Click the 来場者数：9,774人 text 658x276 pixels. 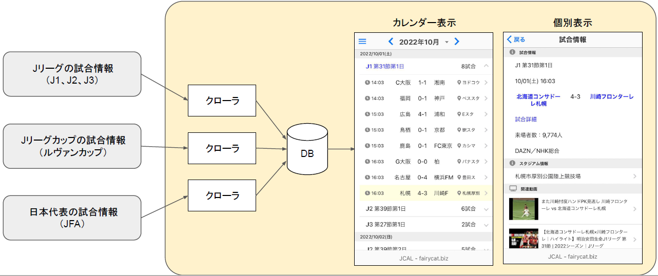click(x=539, y=135)
